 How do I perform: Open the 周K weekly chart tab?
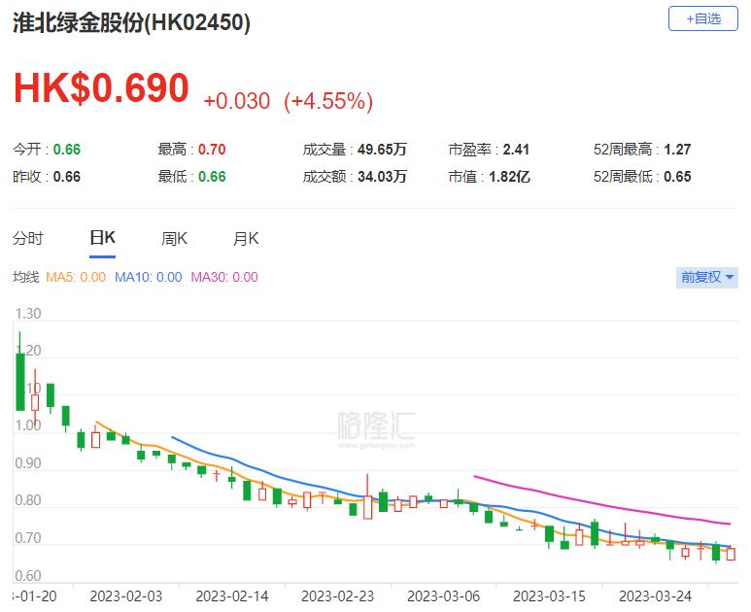(174, 238)
